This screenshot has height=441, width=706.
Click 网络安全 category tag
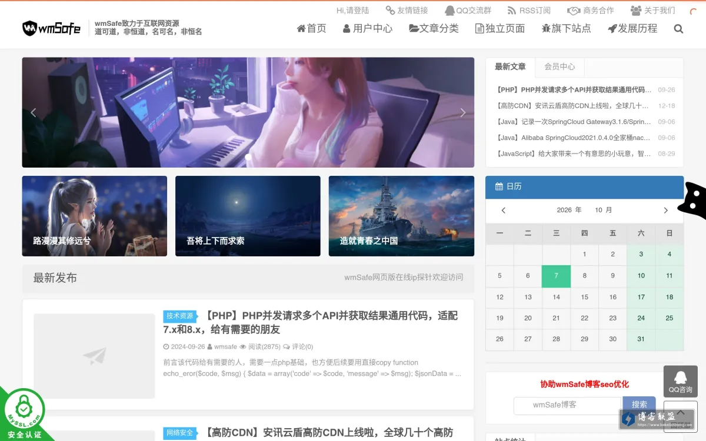click(179, 433)
